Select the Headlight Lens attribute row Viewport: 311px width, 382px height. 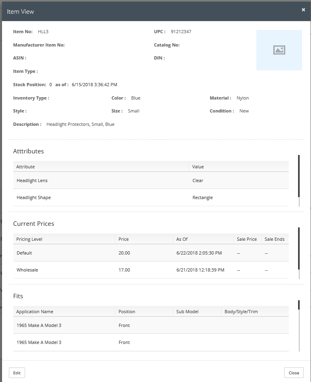[151, 180]
